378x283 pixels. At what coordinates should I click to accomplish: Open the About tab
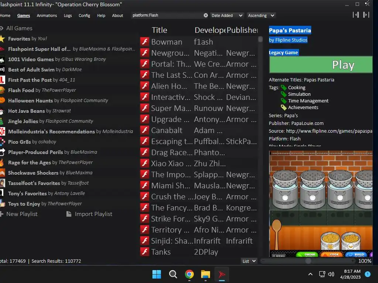[117, 15]
